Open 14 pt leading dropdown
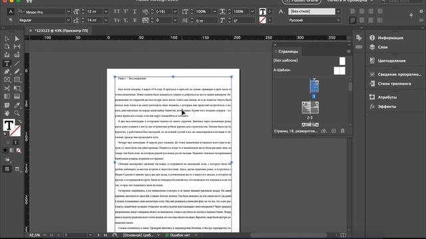This screenshot has width=426, height=239. (x=106, y=21)
